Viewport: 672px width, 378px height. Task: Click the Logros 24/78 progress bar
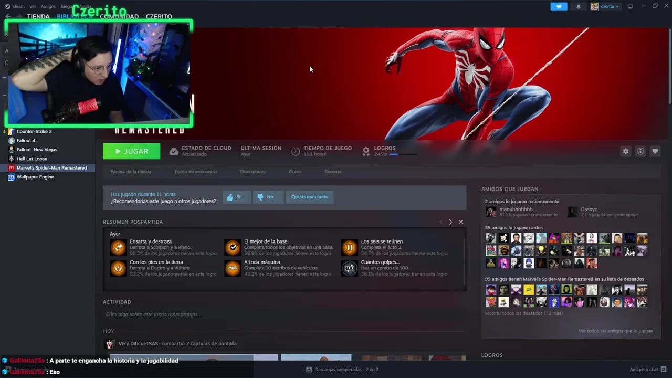pyautogui.click(x=403, y=154)
